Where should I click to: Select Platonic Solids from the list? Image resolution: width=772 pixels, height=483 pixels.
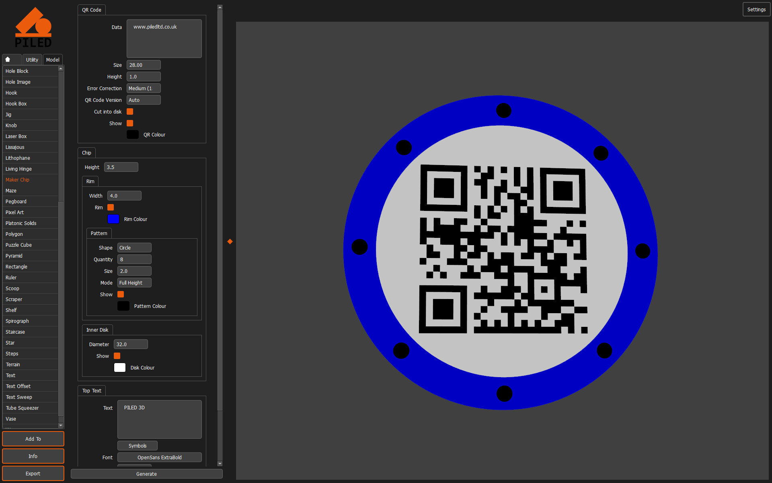click(30, 223)
